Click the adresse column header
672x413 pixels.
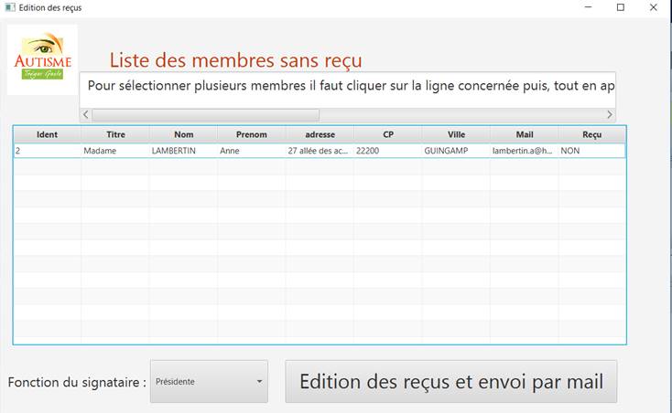320,134
